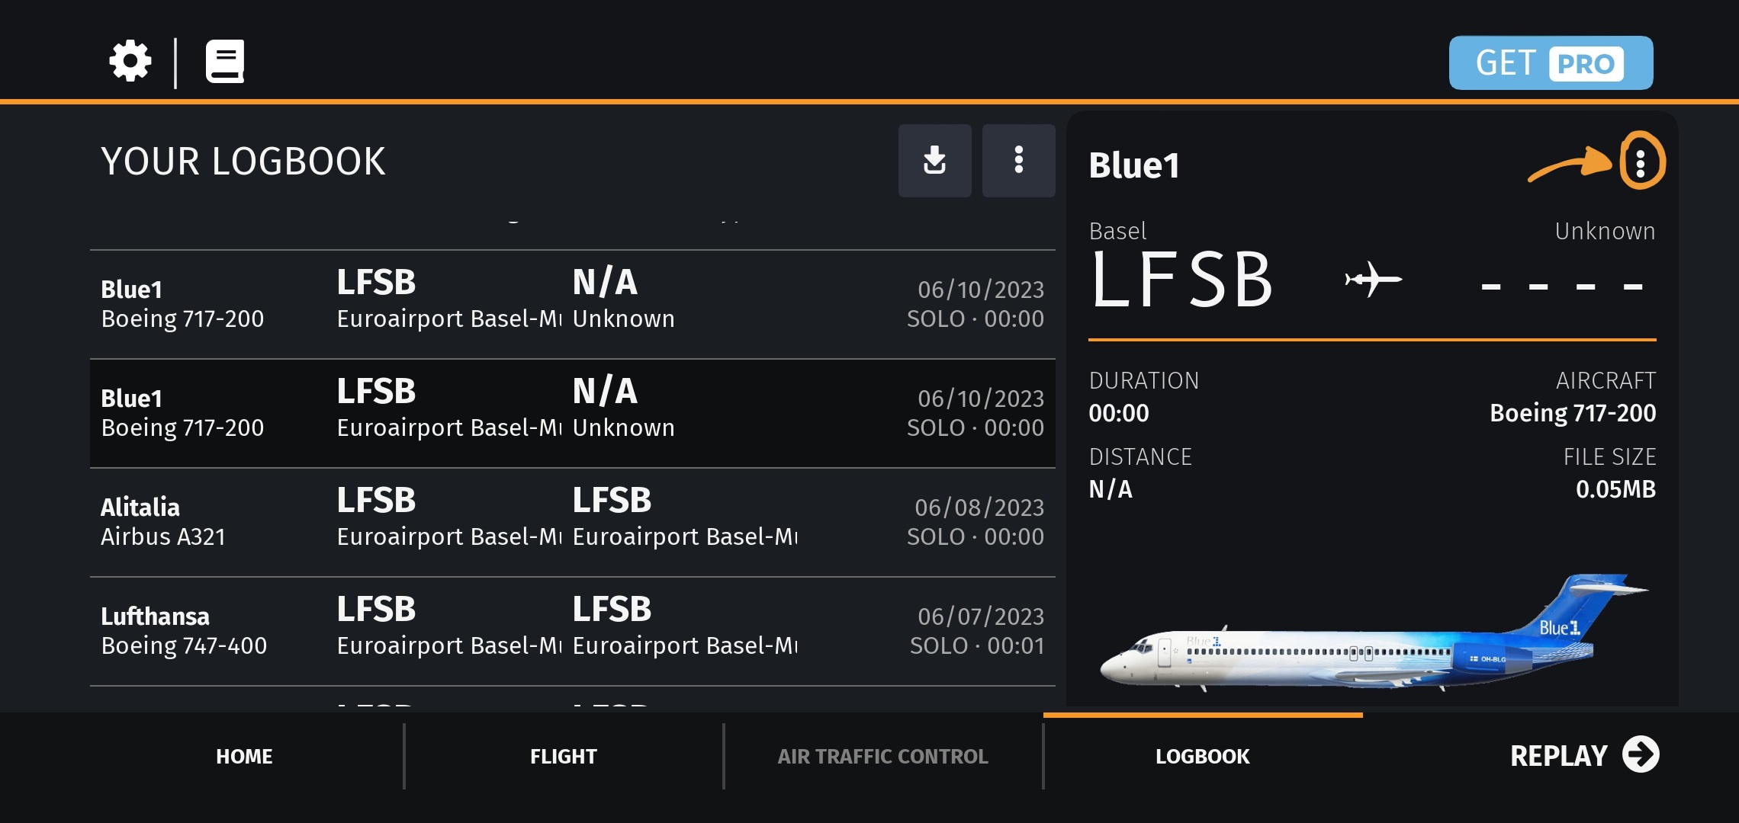Open the logbook book icon
This screenshot has width=1739, height=823.
225,61
